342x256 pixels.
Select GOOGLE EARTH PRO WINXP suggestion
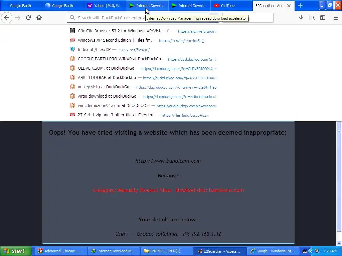[x=143, y=59]
